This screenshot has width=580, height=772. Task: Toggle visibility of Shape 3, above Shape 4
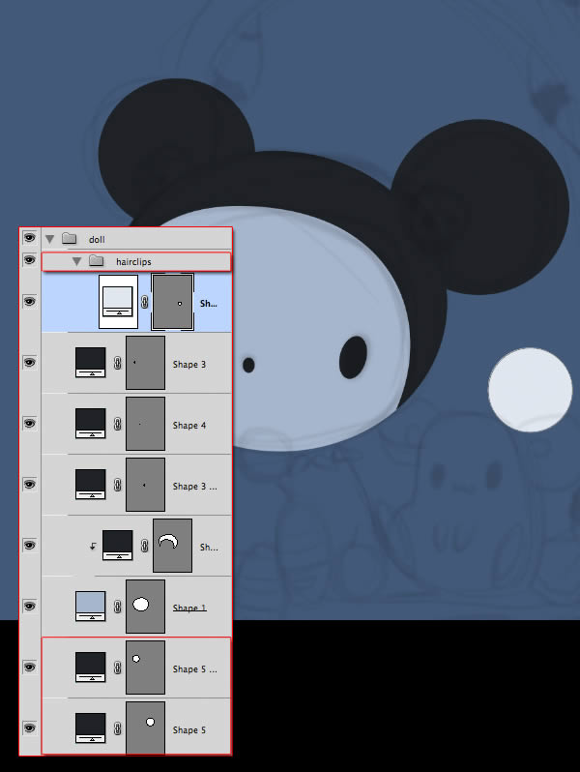[30, 363]
